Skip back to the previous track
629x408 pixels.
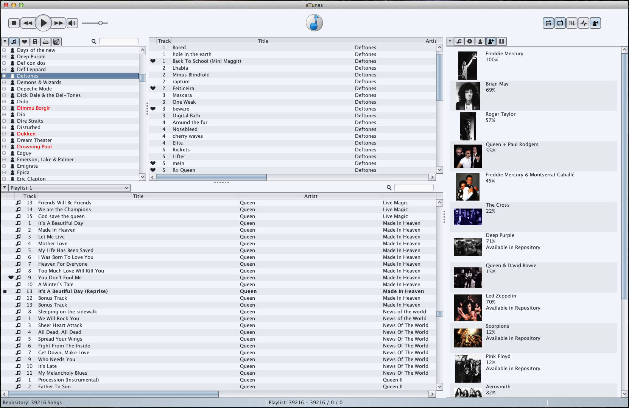tap(27, 23)
